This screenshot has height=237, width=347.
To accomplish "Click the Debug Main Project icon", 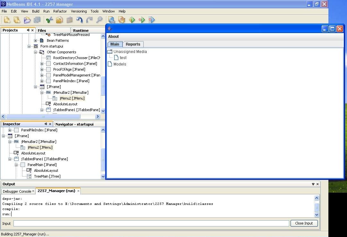I will (142, 20).
